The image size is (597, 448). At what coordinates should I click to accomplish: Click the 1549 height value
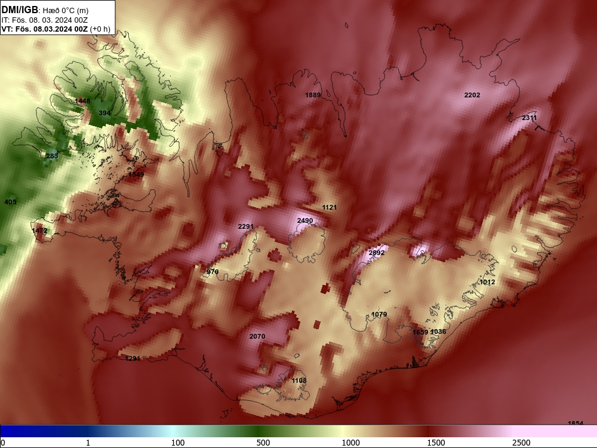136,174
